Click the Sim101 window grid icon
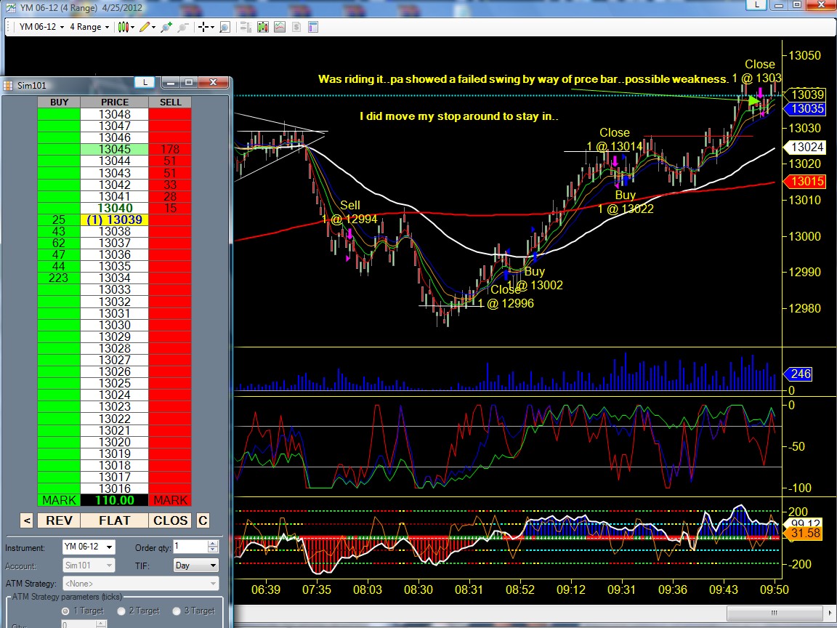The image size is (837, 628). click(x=8, y=86)
